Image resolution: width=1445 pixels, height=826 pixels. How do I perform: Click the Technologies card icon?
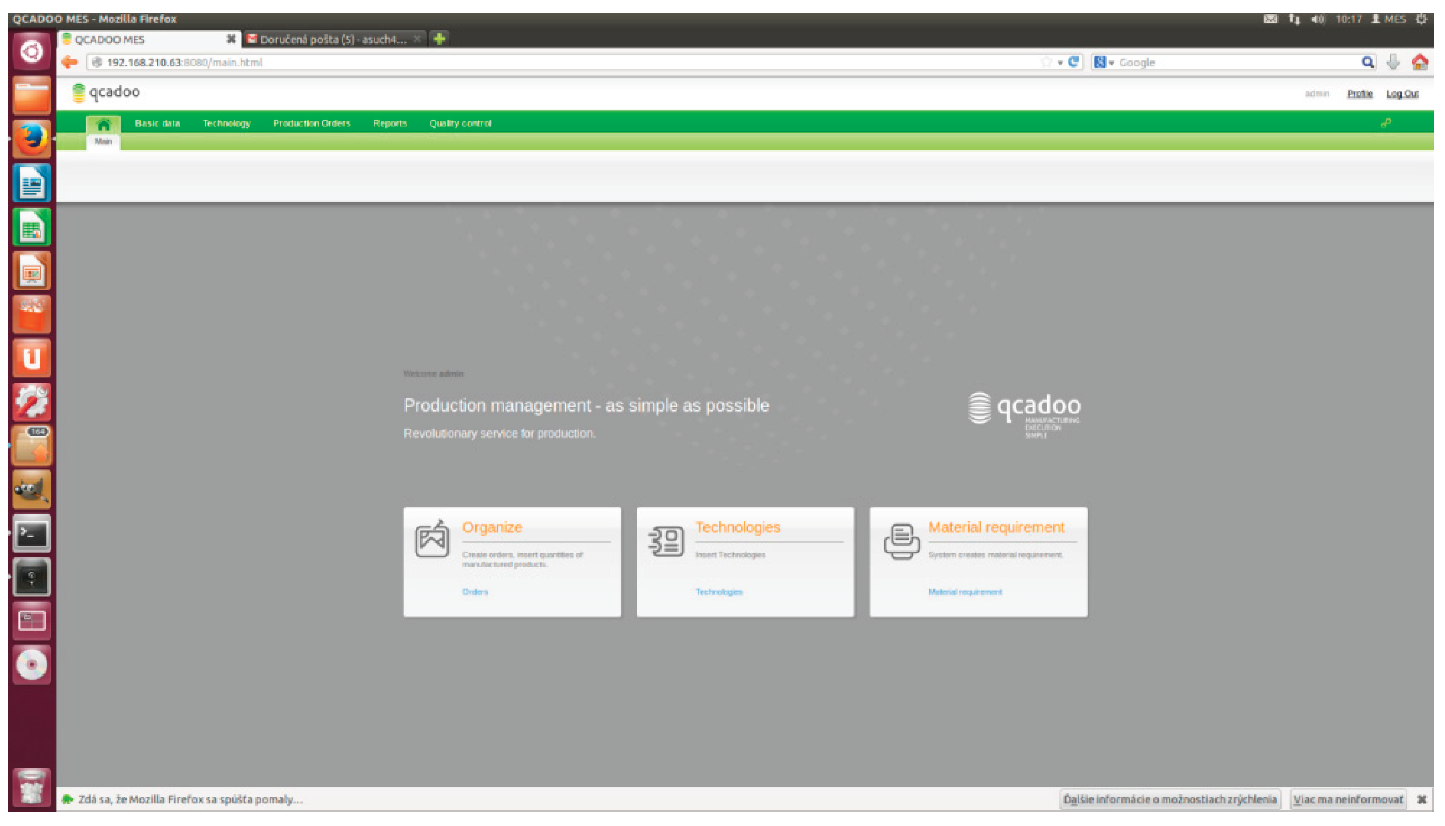[x=666, y=540]
